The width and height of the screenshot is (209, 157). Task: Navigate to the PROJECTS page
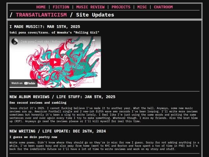coord(121,7)
